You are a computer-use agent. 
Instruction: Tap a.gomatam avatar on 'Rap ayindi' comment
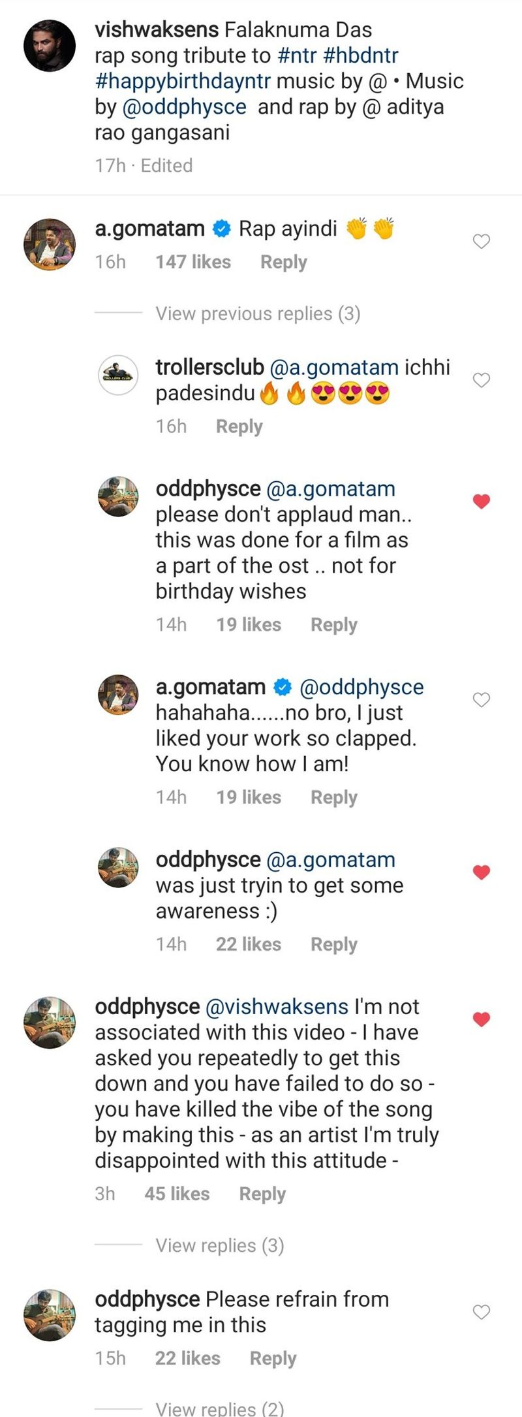50,244
